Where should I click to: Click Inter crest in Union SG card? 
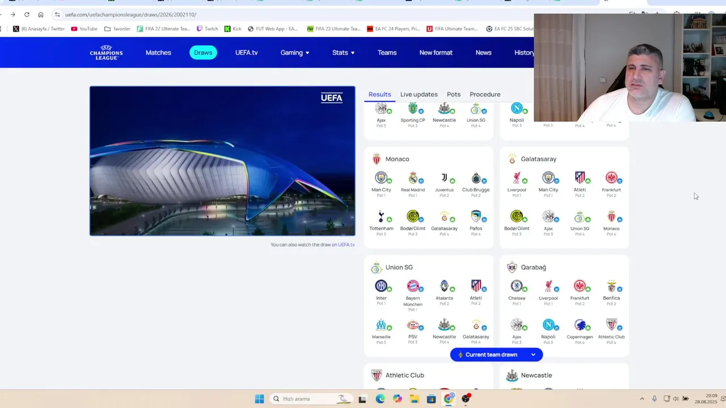tap(381, 286)
